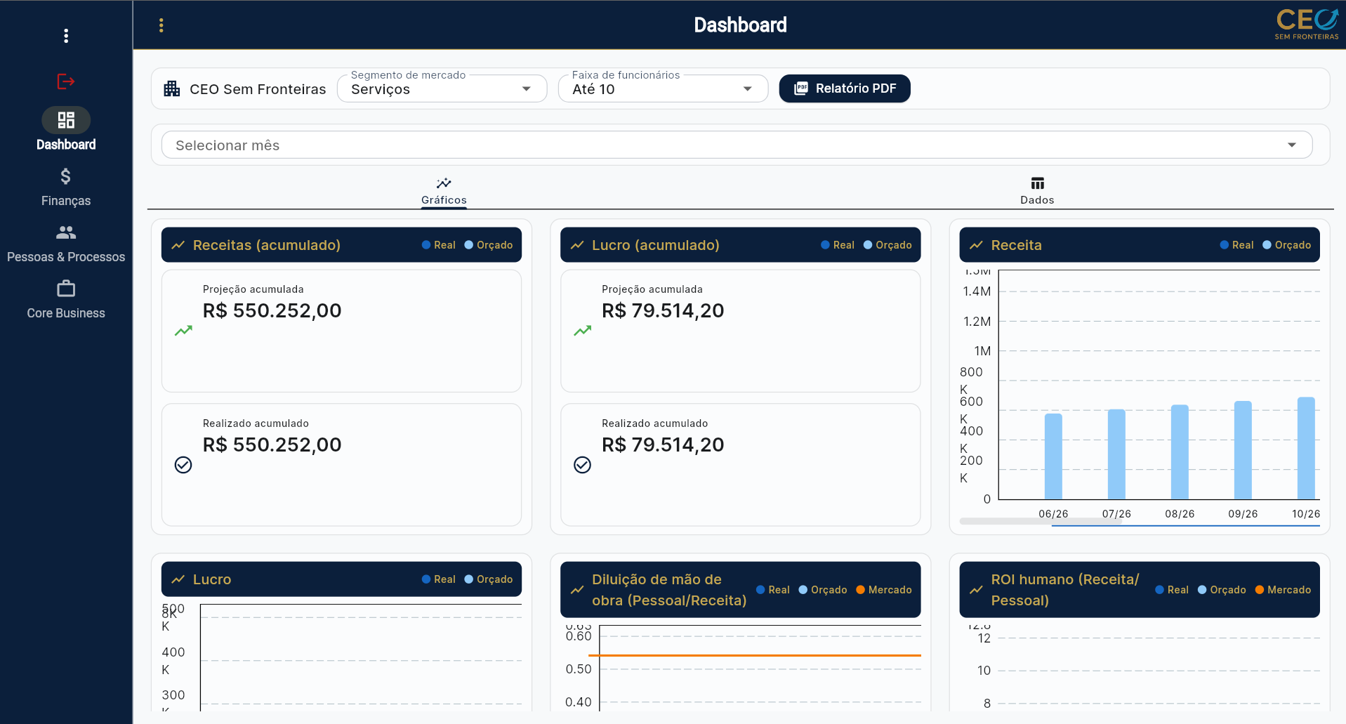Image resolution: width=1346 pixels, height=724 pixels.
Task: Toggle Orçado series in Receita chart
Action: pos(1286,245)
